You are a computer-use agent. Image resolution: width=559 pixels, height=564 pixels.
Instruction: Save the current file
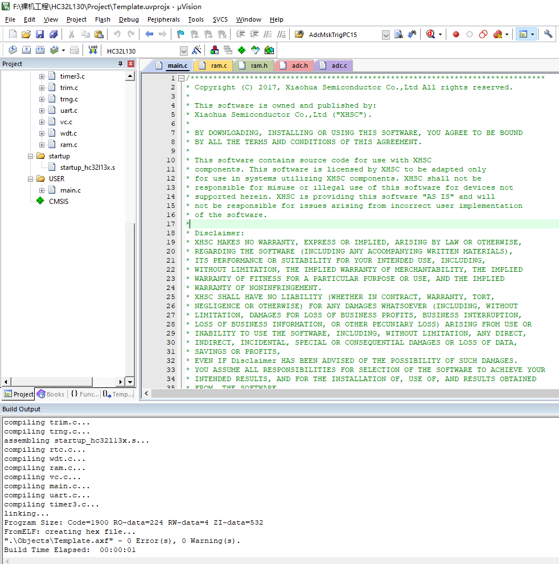(x=39, y=35)
